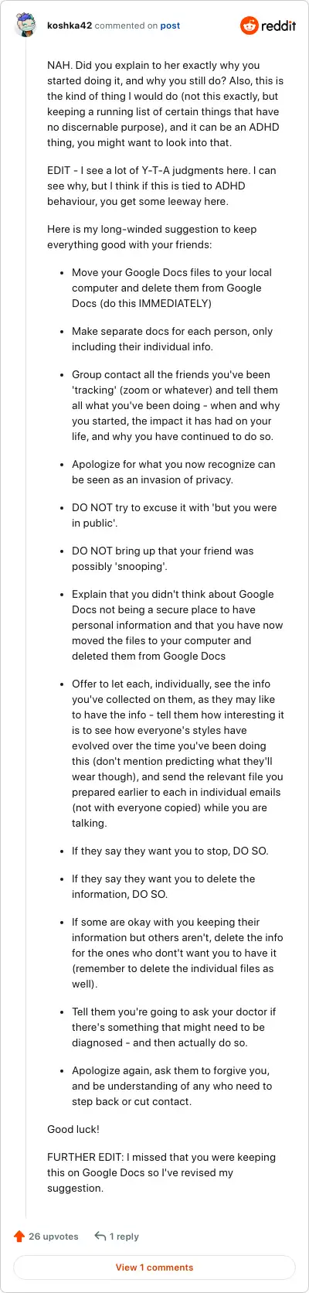Click the reply arrow icon
This screenshot has height=1293, width=309.
pyautogui.click(x=100, y=1236)
